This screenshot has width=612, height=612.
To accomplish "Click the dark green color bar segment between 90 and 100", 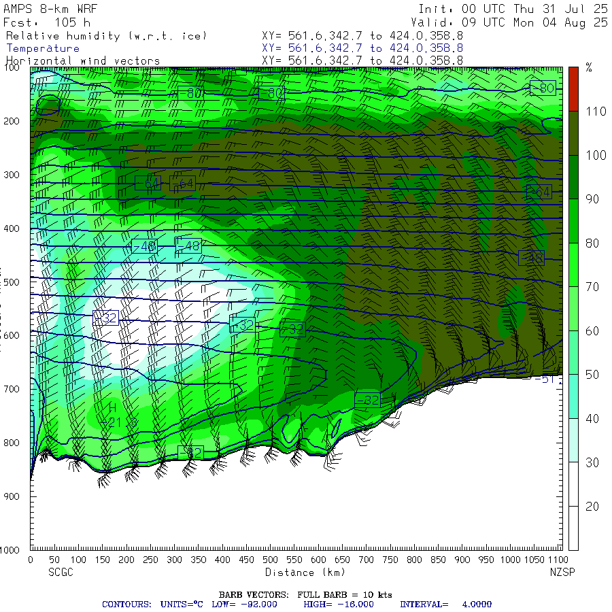I will [573, 177].
